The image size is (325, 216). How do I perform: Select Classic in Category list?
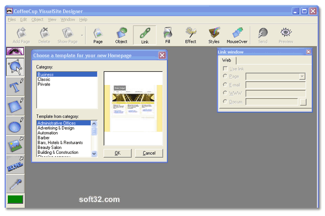click(x=67, y=79)
